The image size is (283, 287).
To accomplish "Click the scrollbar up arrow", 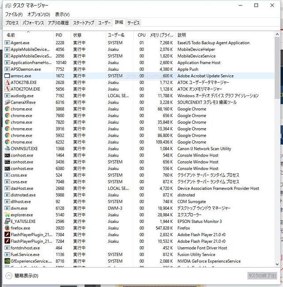I will [x=277, y=34].
